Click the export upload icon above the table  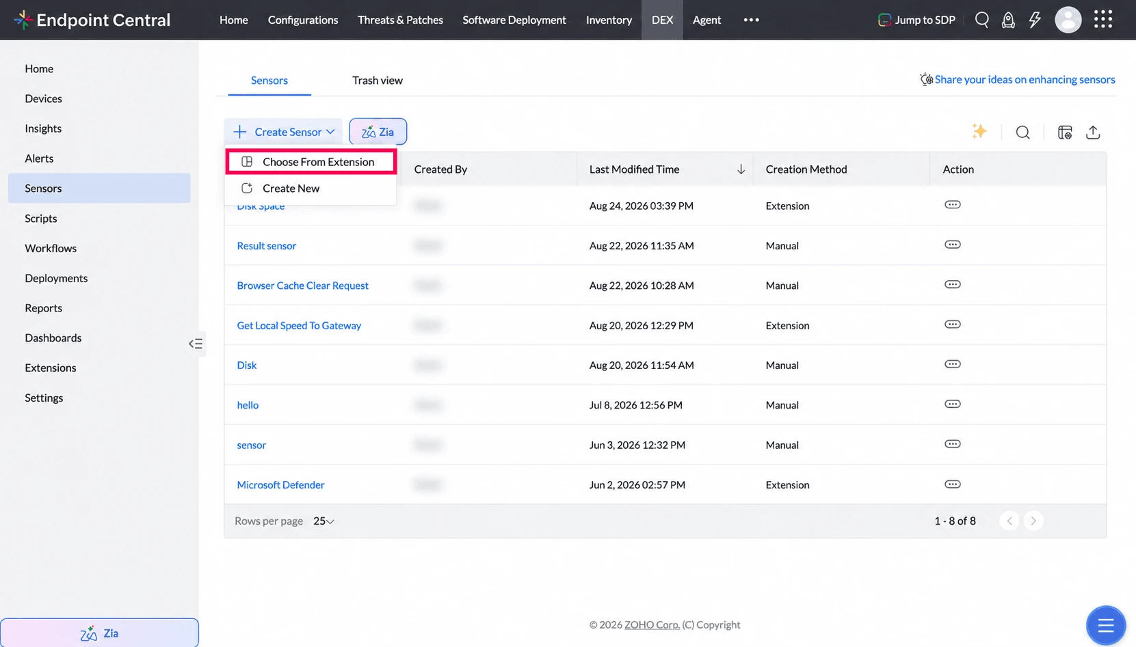click(x=1093, y=133)
